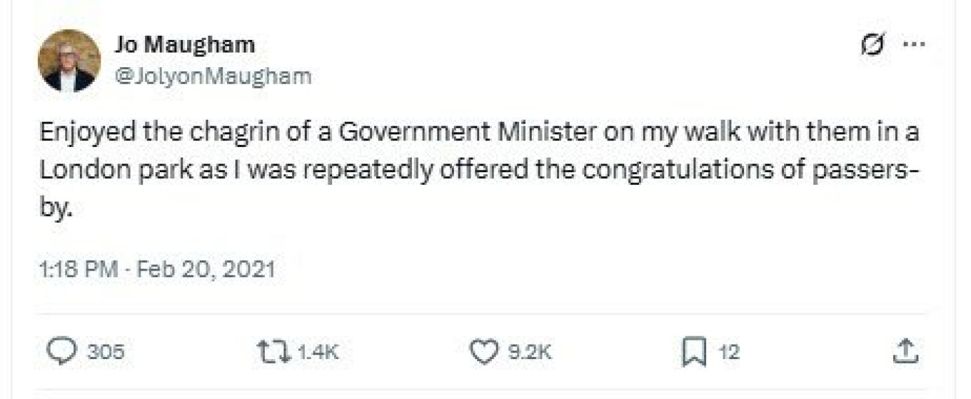
Task: Click the final "by." line of the tweet
Action: pyautogui.click(x=55, y=208)
